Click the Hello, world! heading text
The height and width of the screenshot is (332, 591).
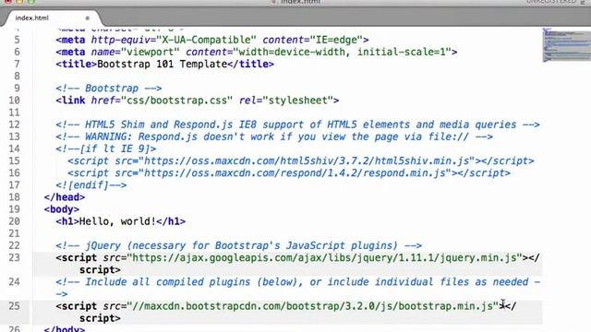117,221
